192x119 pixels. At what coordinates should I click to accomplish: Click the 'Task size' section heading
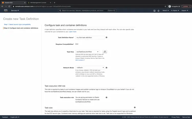(x=48, y=108)
